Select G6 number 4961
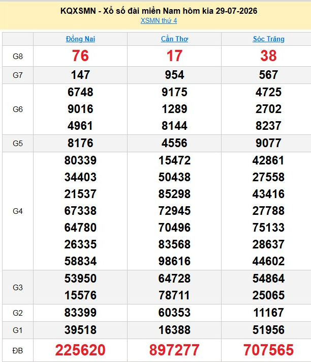Image resolution: width=311 pixels, height=362 pixels. click(80, 126)
